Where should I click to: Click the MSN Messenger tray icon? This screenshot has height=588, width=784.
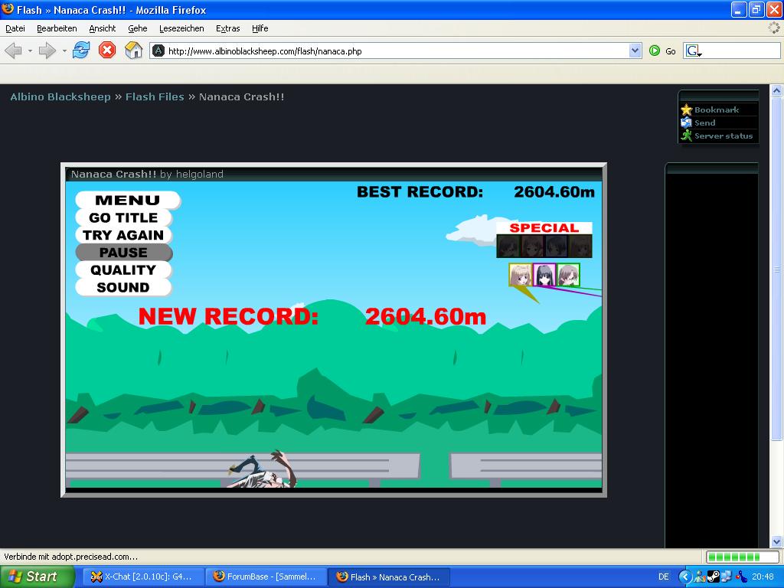click(x=700, y=577)
